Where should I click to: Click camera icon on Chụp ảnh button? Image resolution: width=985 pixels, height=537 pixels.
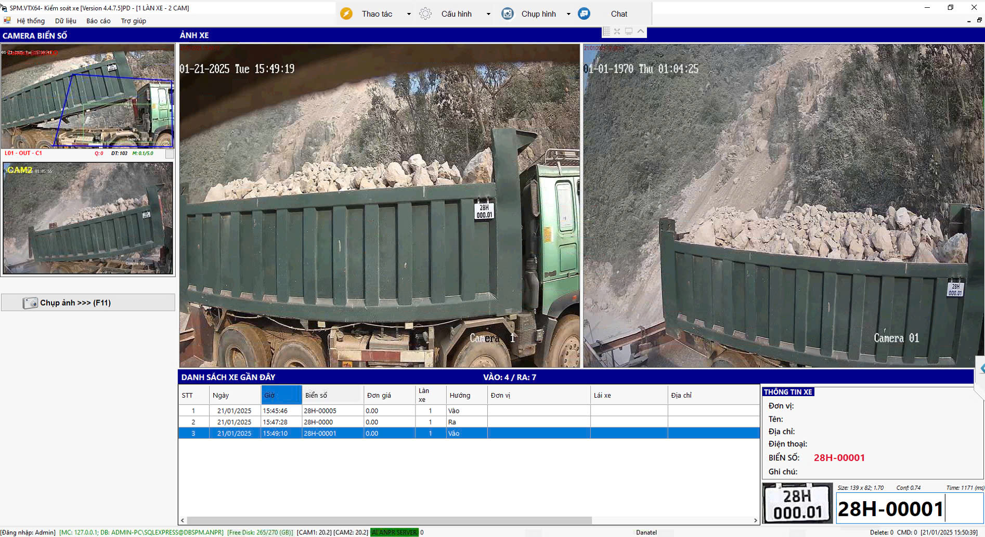(30, 303)
